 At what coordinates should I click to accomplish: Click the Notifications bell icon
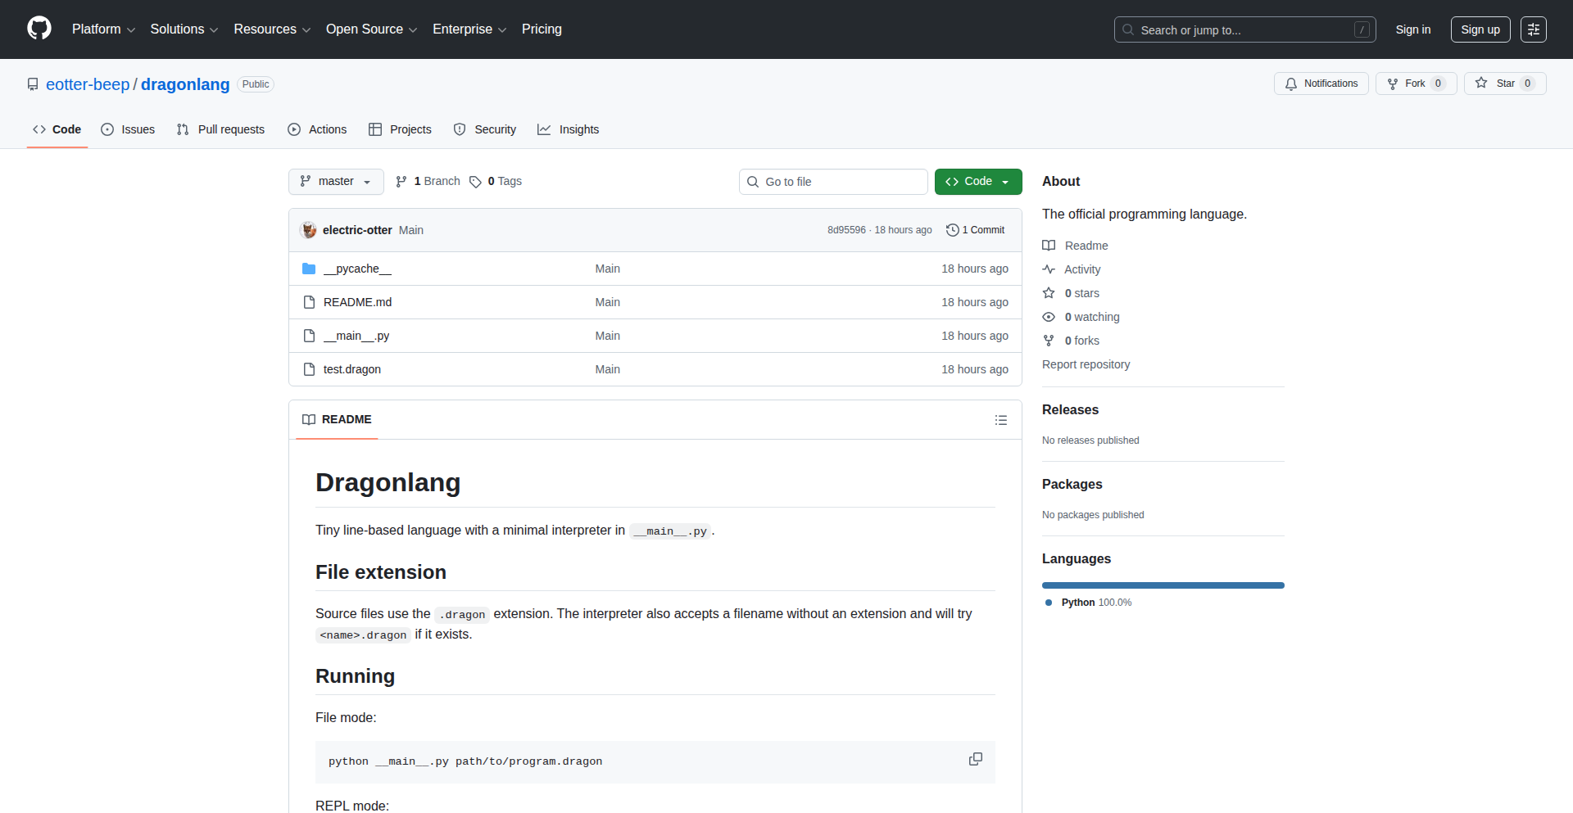tap(1291, 84)
